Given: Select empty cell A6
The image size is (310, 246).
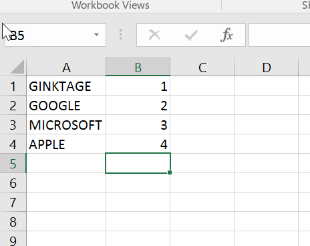Looking at the screenshot, I should tap(66, 183).
